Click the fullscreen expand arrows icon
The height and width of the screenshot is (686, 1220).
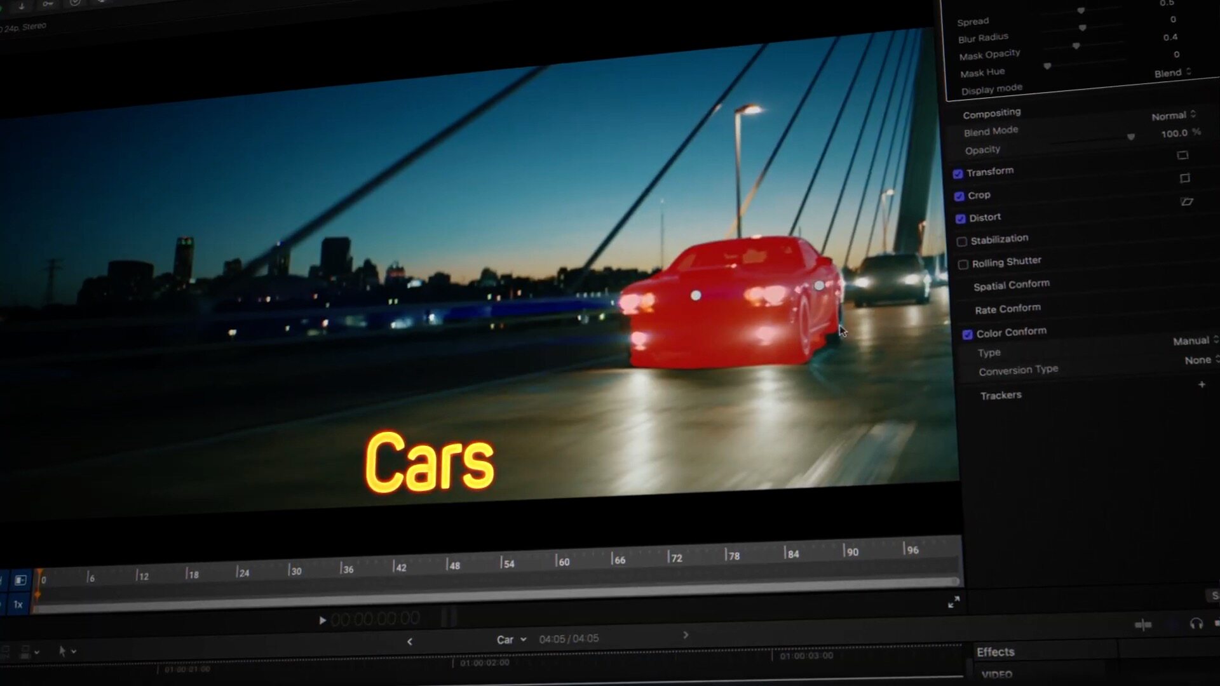coord(954,602)
